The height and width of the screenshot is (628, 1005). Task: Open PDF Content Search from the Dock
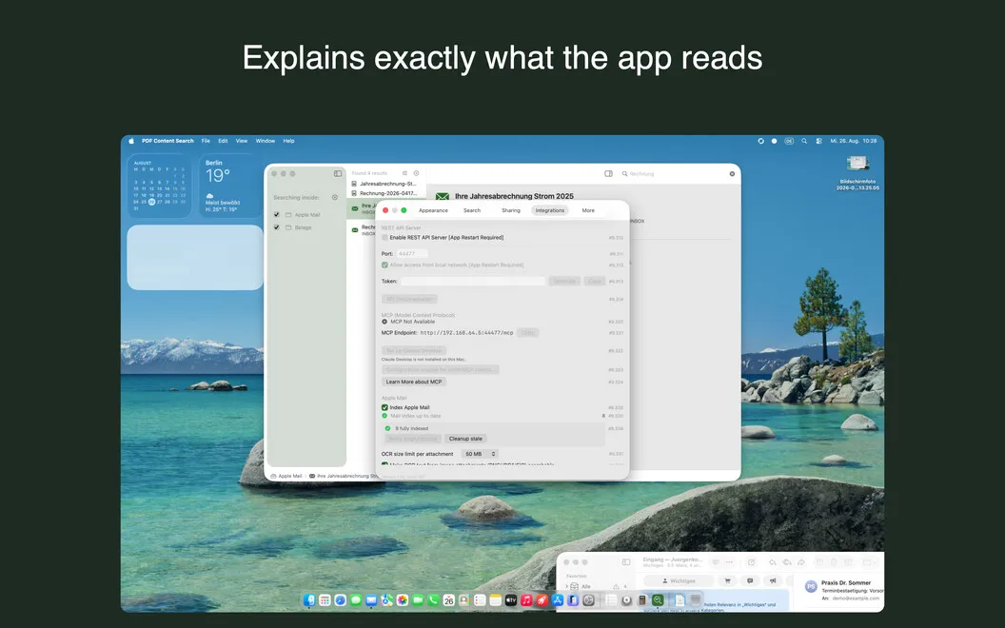658,599
